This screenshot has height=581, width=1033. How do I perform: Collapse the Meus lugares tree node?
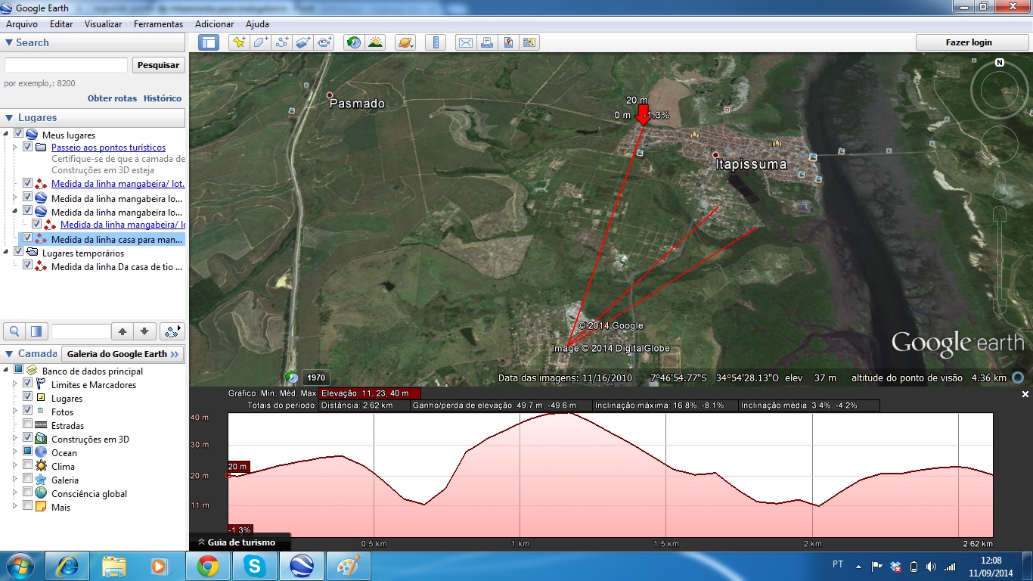(x=7, y=134)
